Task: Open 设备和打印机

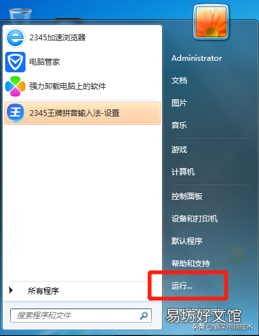Action: [x=195, y=219]
